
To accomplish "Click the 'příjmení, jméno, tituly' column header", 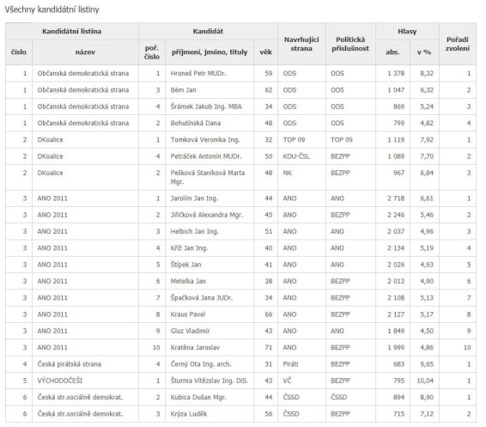I will (x=210, y=52).
